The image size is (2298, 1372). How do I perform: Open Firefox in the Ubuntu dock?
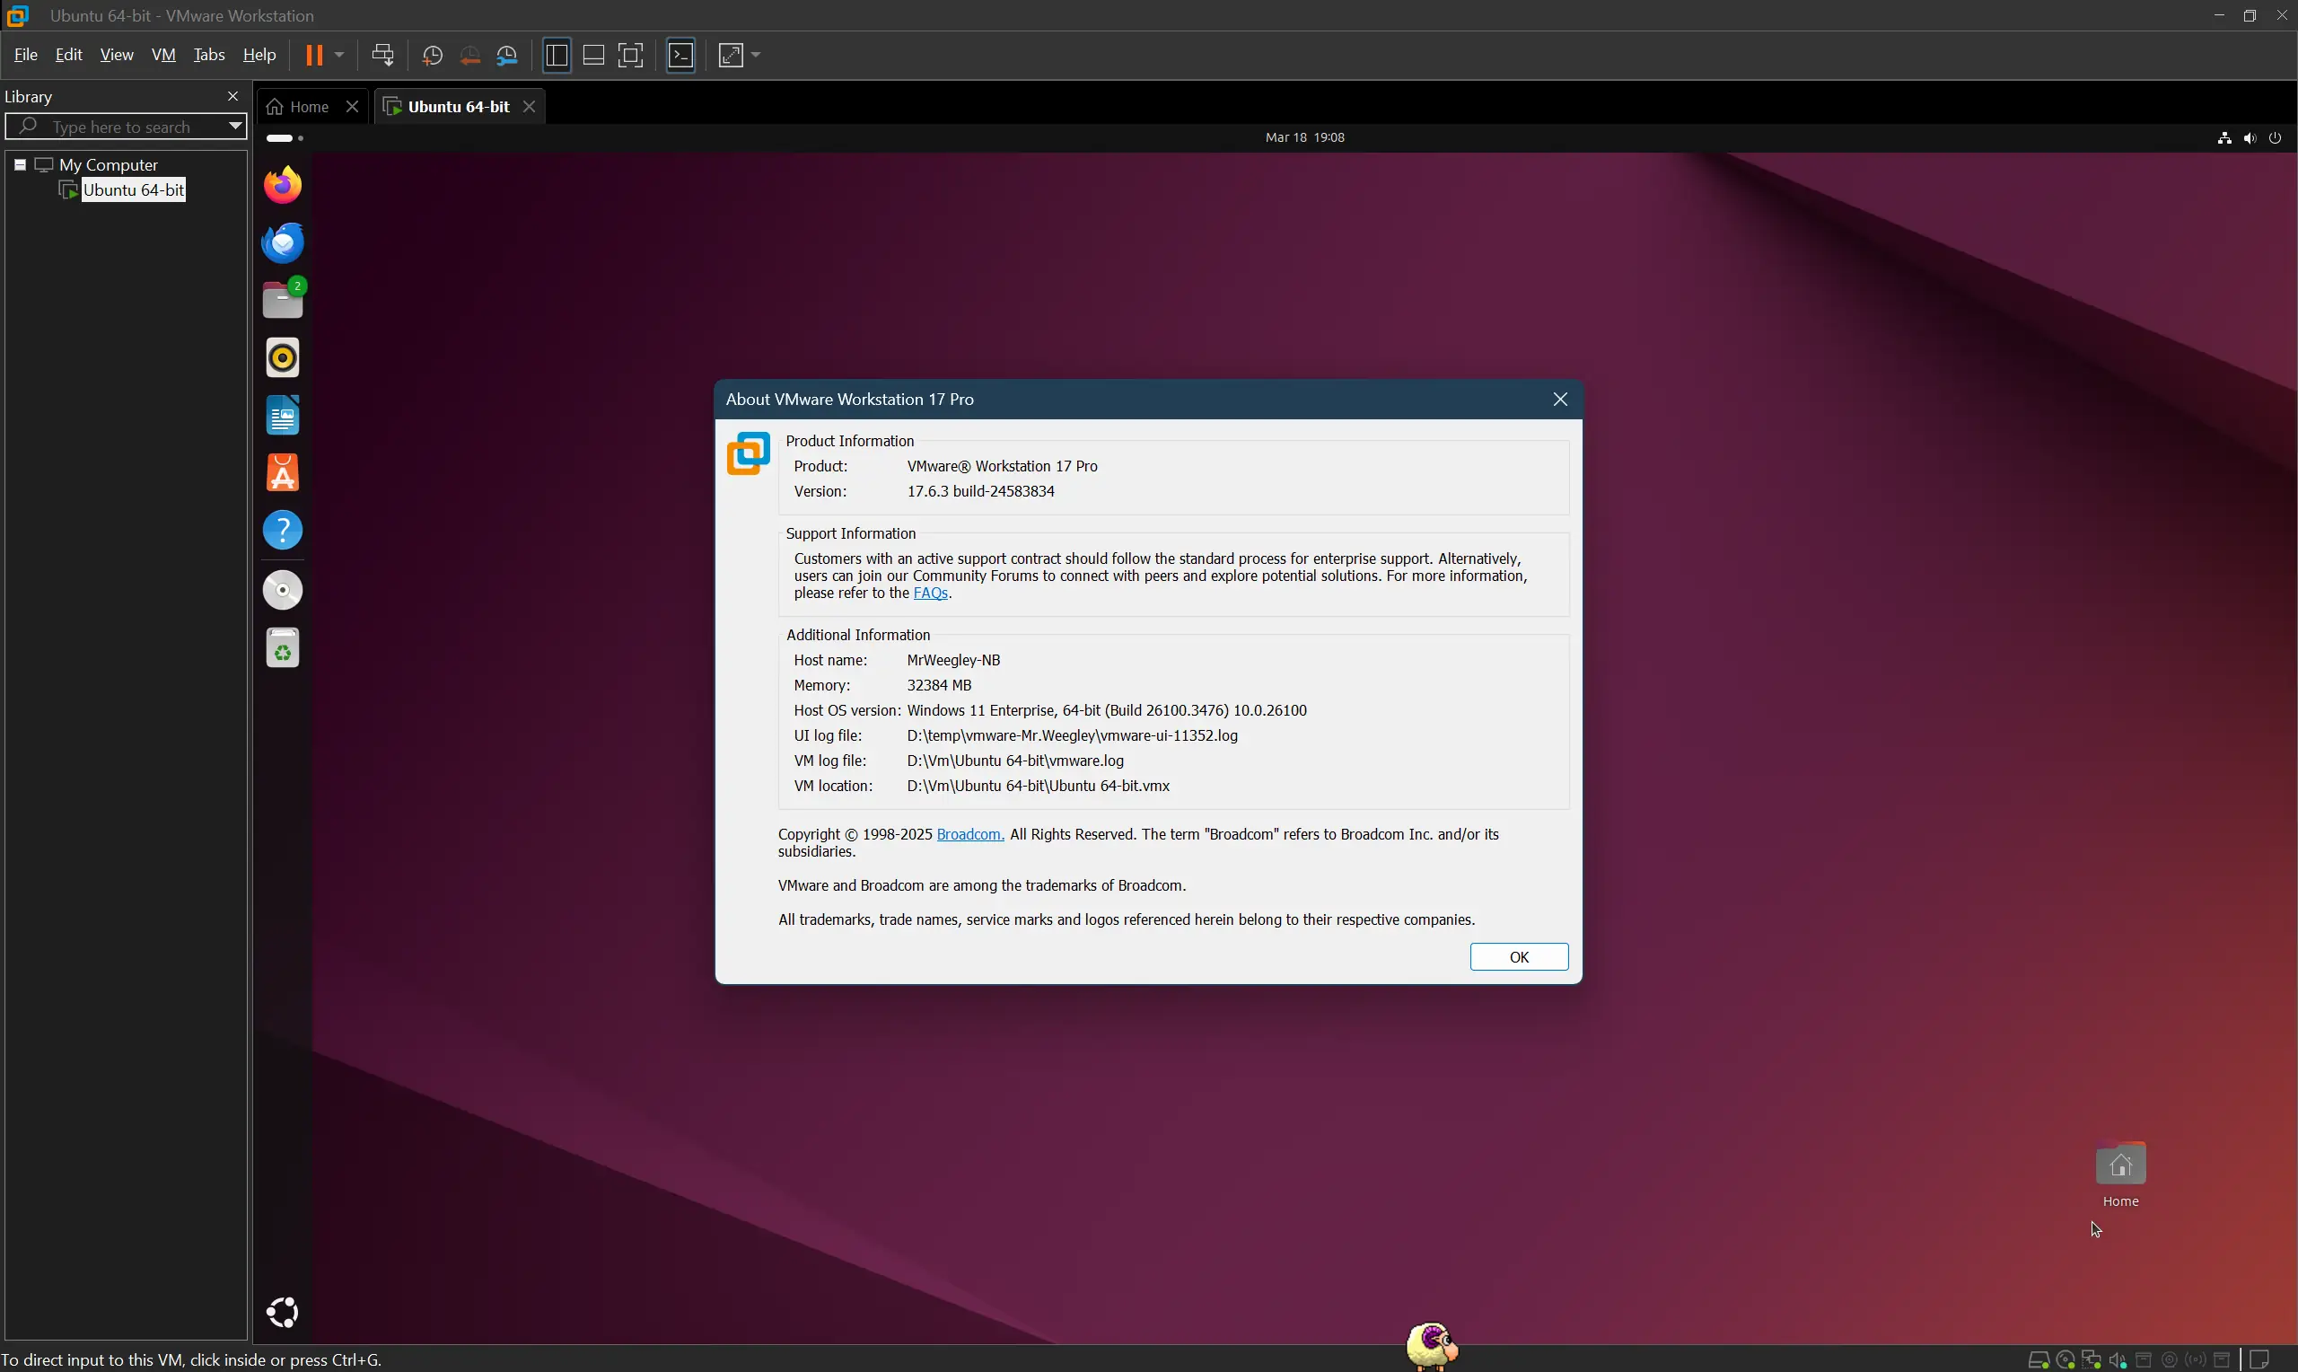pyautogui.click(x=283, y=186)
